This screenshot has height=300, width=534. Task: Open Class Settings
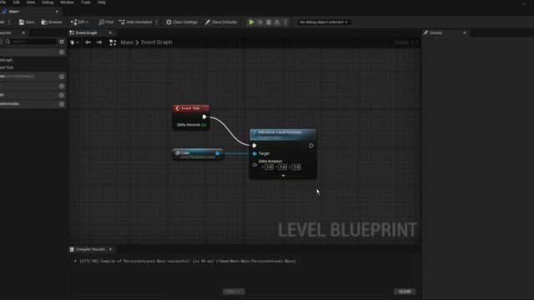[182, 22]
